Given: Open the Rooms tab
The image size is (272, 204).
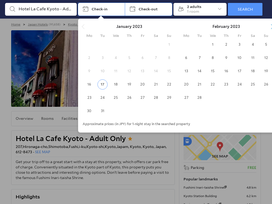Looking at the screenshot, I should coord(47,118).
